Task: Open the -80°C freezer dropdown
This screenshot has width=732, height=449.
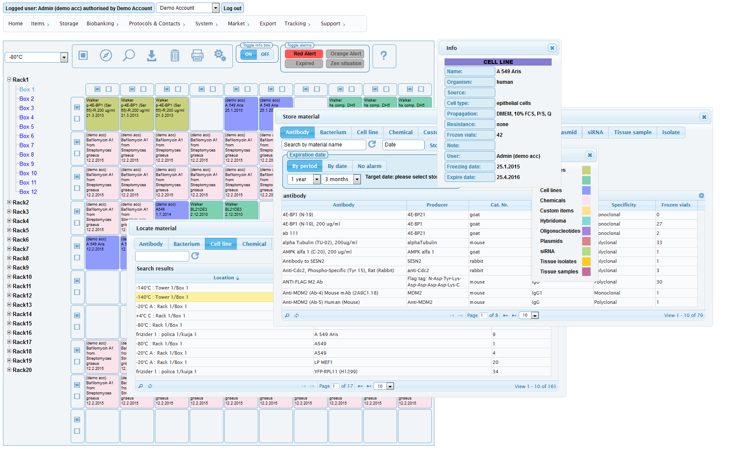Action: (64, 57)
